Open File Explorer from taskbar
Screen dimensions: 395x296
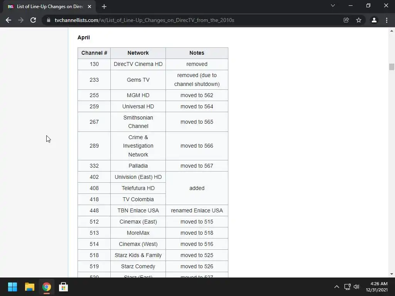29,287
